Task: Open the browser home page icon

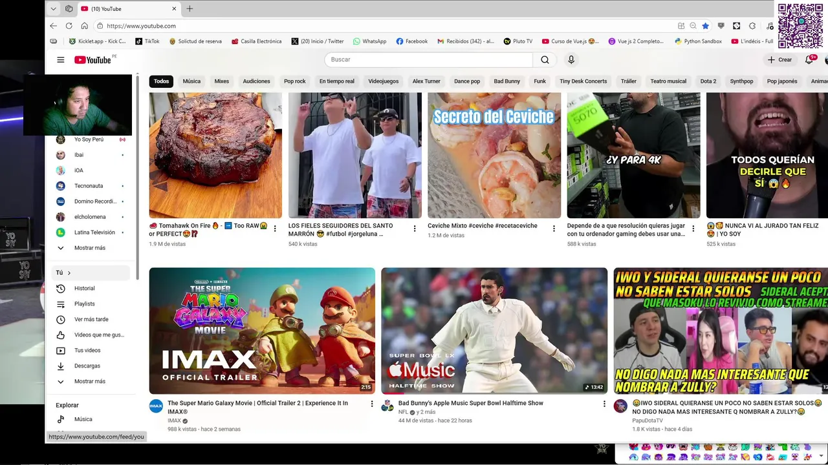Action: pos(84,26)
